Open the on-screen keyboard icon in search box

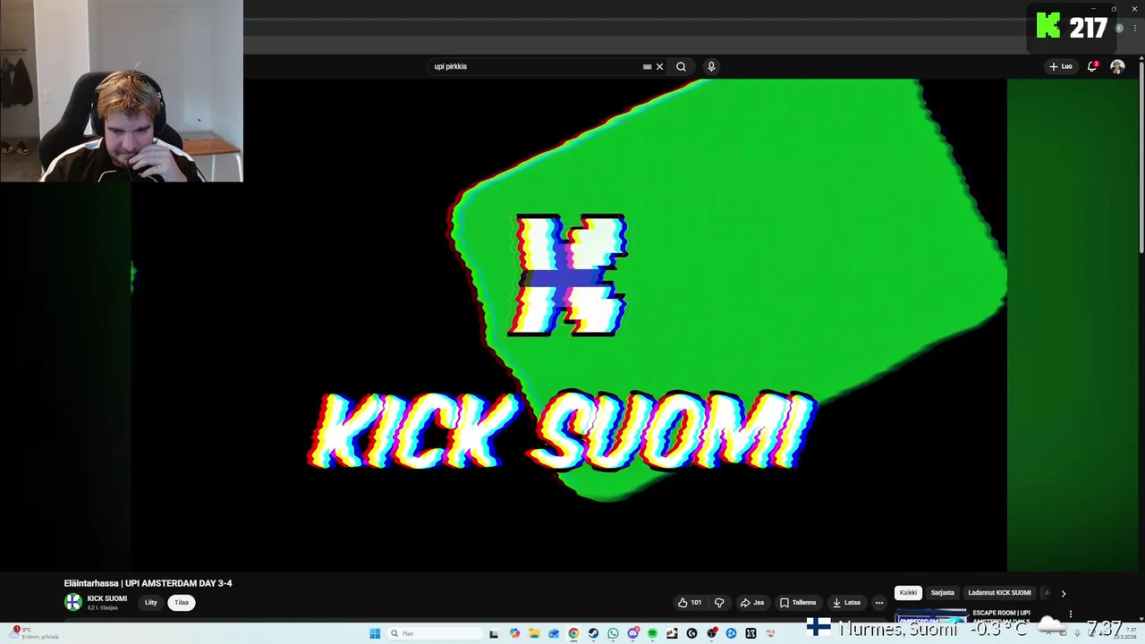pyautogui.click(x=647, y=66)
